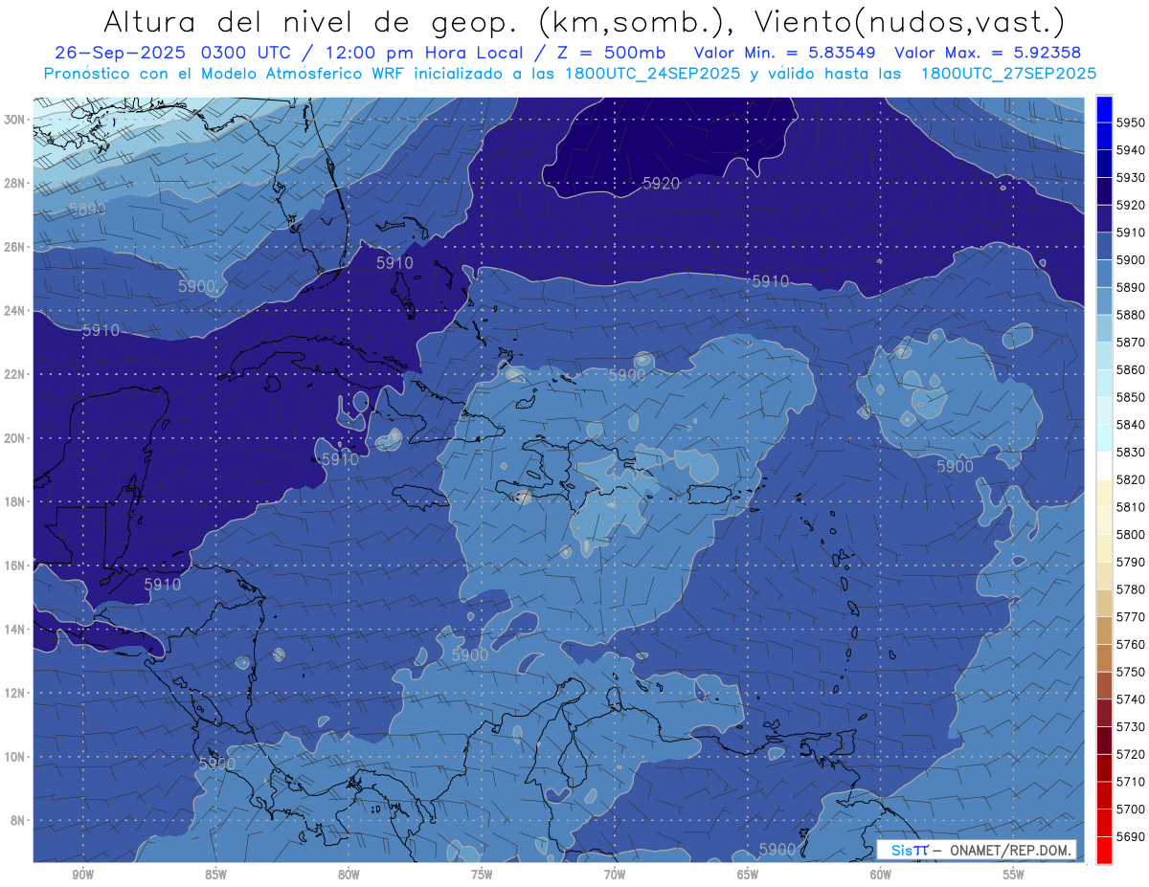The width and height of the screenshot is (1149, 887).
Task: Pick the top blue swatch above 5950
Action: click(x=1104, y=108)
